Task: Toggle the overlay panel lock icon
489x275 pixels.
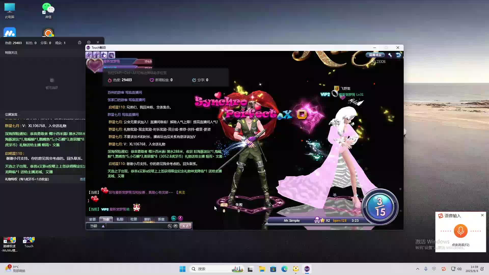Action: tap(79, 43)
